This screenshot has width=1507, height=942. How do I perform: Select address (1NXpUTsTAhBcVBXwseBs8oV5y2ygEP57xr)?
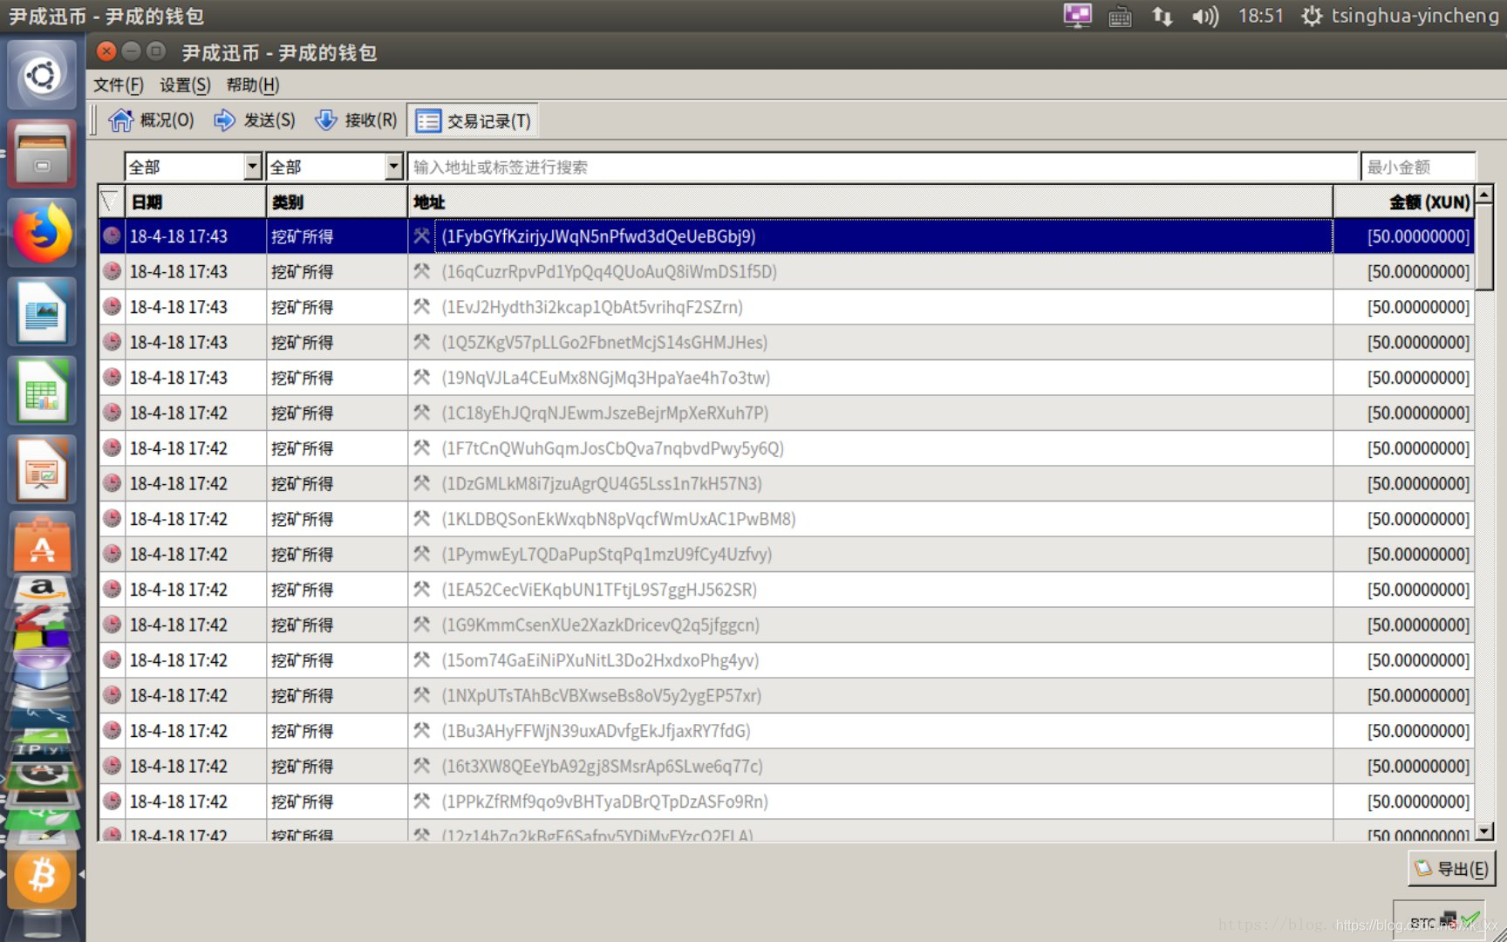click(602, 696)
